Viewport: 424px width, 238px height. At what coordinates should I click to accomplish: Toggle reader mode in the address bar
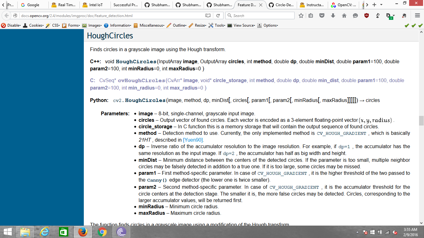point(208,15)
